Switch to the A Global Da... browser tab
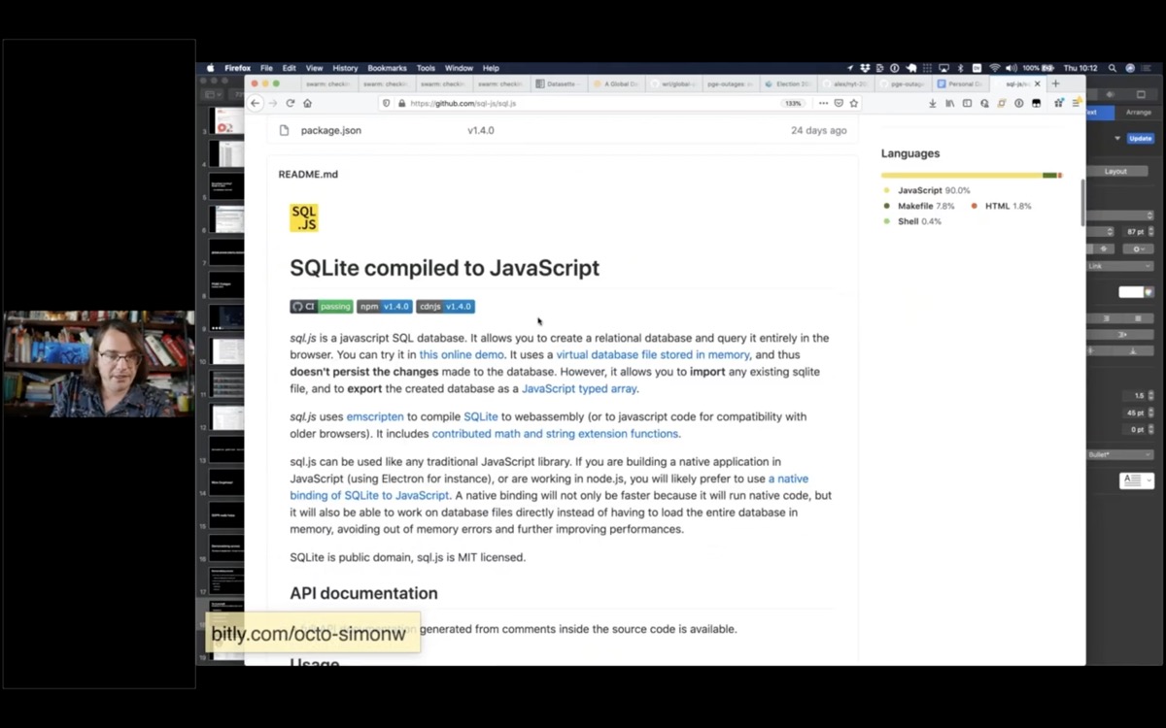The height and width of the screenshot is (728, 1166). 615,84
